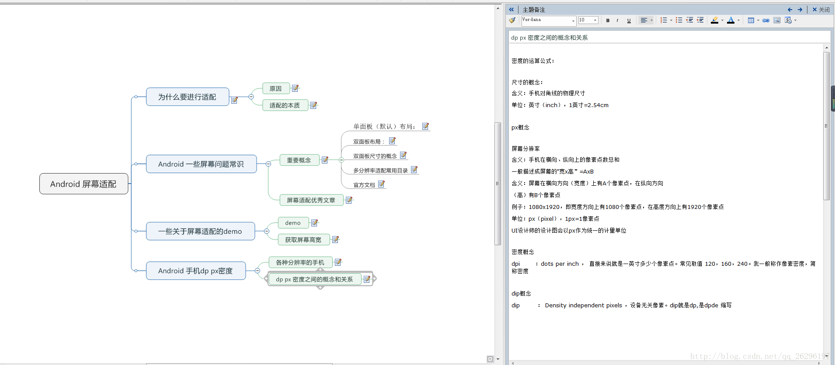Image resolution: width=835 pixels, height=365 pixels.
Task: Apply bulleted list formatting
Action: (679, 20)
